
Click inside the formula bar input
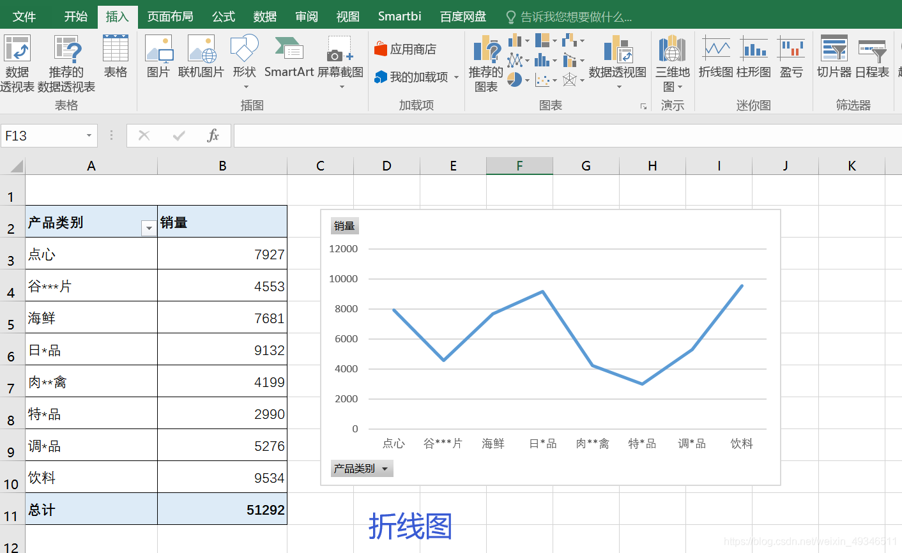coord(567,135)
